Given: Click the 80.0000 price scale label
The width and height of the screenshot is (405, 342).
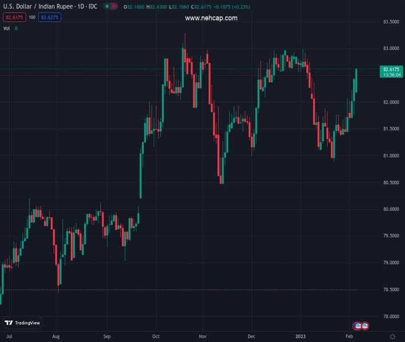Looking at the screenshot, I should tap(390, 209).
